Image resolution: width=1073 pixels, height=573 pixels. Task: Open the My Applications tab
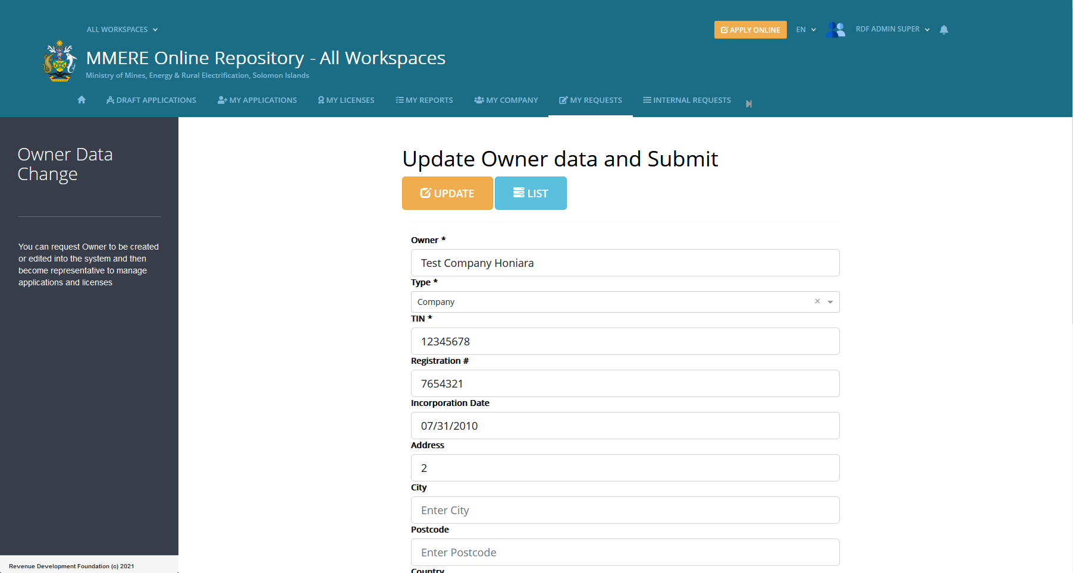coord(257,100)
